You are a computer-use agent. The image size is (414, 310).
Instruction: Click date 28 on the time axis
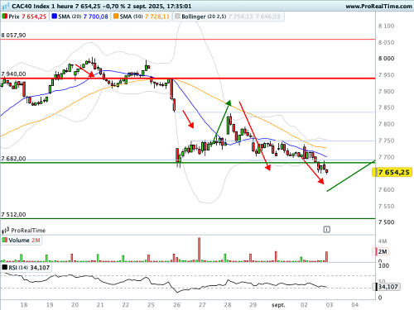[228, 305]
